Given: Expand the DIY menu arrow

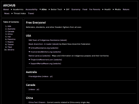Looking at the screenshot, I should point(65,10).
